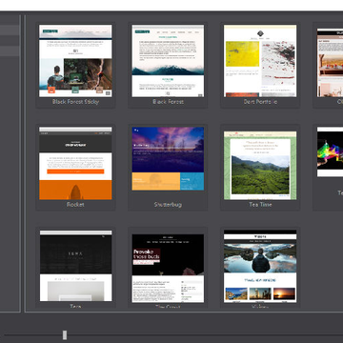343x343 pixels.
Task: Select the theme showing hiker at lake
Action: pyautogui.click(x=260, y=266)
